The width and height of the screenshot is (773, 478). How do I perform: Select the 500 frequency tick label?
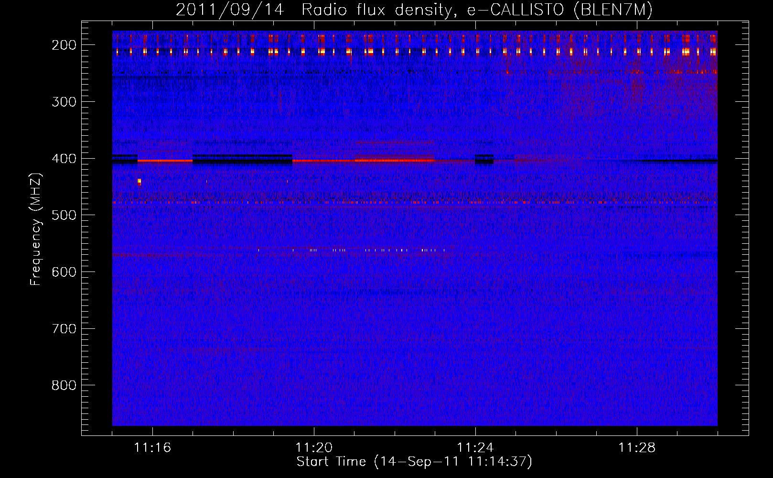pos(64,216)
